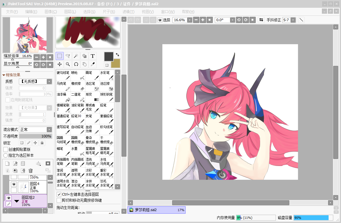The image size is (341, 223).
Task: Open the canvas zoom 16.6% dropdown
Action: coord(190,20)
